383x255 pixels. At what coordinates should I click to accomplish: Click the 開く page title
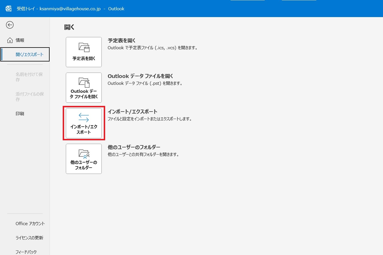pyautogui.click(x=69, y=27)
